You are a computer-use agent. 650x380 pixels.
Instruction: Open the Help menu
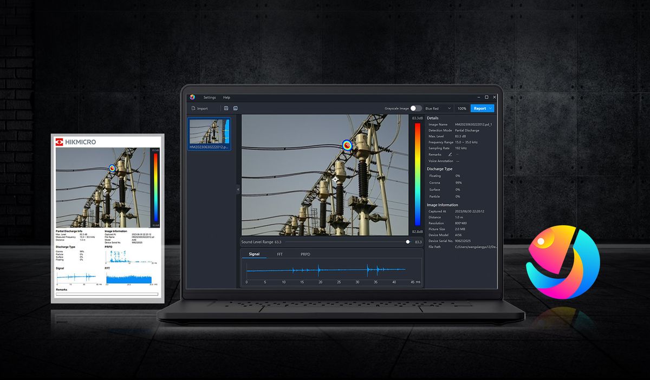point(226,97)
